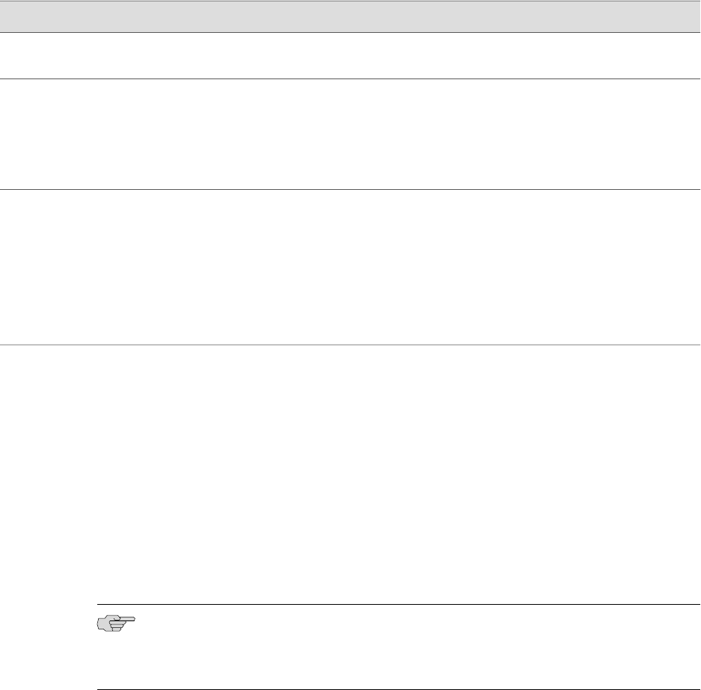Click the top border line of the gray header
This screenshot has height=690, width=701.
point(350,1)
